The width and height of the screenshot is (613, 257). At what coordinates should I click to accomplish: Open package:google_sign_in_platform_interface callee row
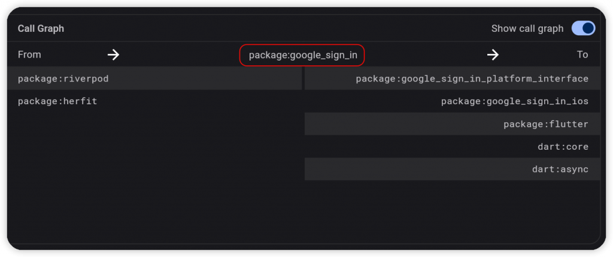point(453,78)
